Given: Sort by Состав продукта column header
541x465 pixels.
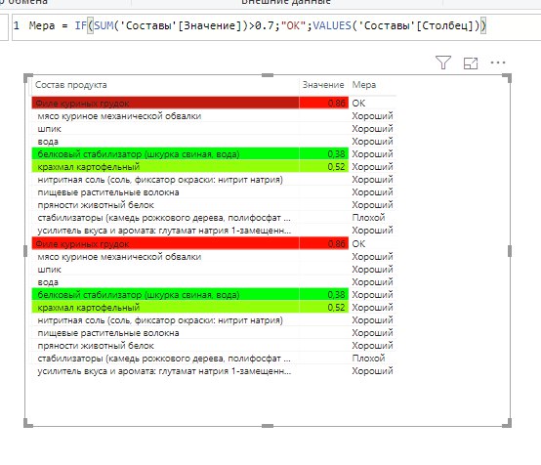Looking at the screenshot, I should point(70,85).
